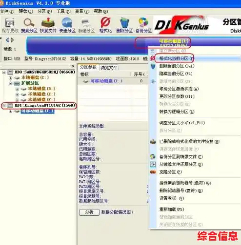Choose 取消分区激活状态 (A) menu entry
241x245 pixels.
point(179,89)
